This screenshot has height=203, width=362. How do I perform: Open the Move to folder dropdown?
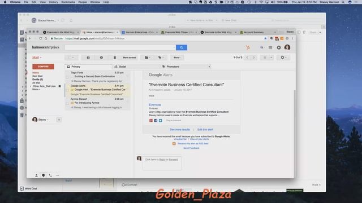(147, 58)
